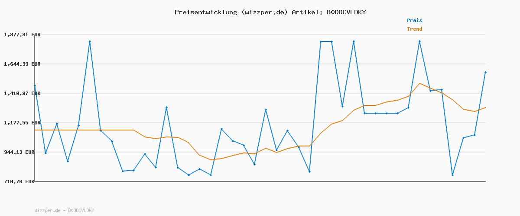Image resolution: width=520 pixels, height=216 pixels.
Task: Click the 710.70 EUR axis label
Action: click(19, 182)
